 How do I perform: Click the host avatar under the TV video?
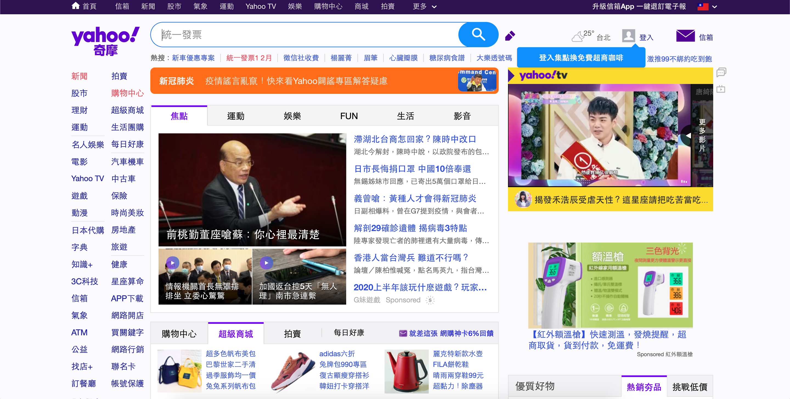coord(523,199)
